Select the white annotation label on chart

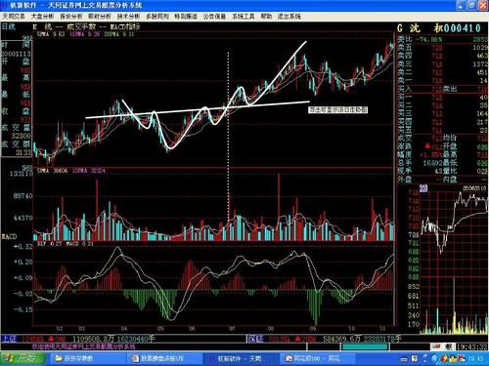[338, 110]
